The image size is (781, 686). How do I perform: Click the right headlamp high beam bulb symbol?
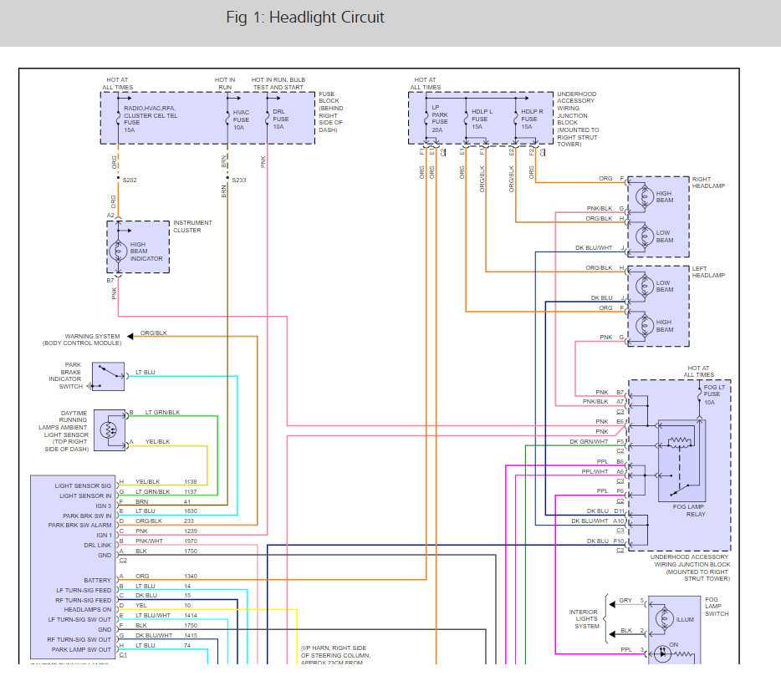coord(645,196)
